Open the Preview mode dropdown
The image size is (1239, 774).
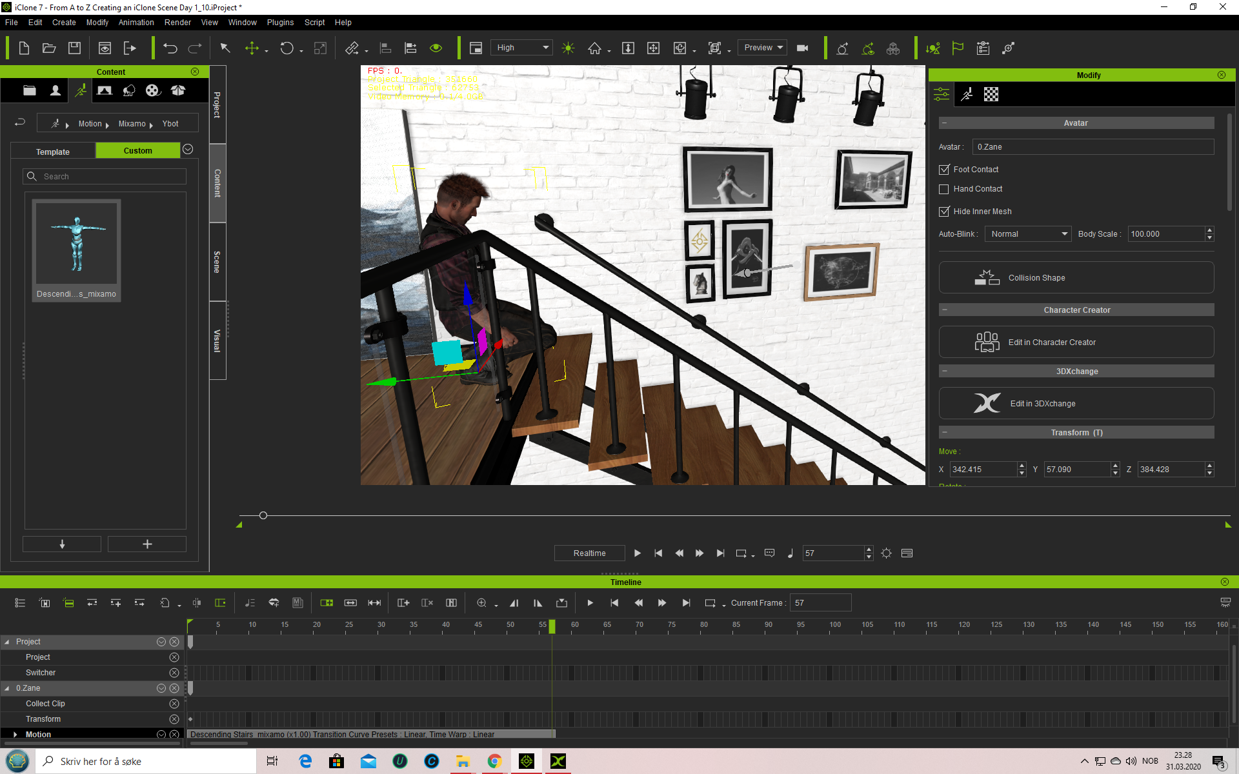point(763,48)
